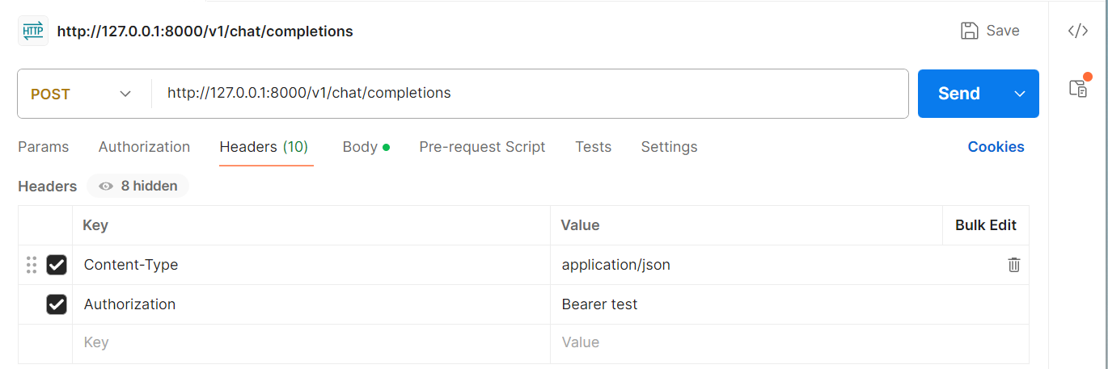
Task: Click the Save floppy disk icon
Action: (x=969, y=31)
